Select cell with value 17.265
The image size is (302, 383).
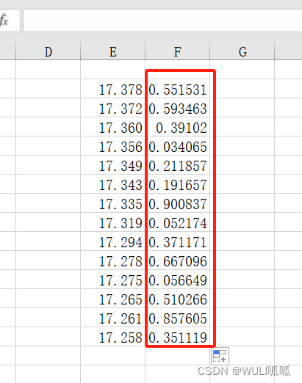[x=113, y=299]
